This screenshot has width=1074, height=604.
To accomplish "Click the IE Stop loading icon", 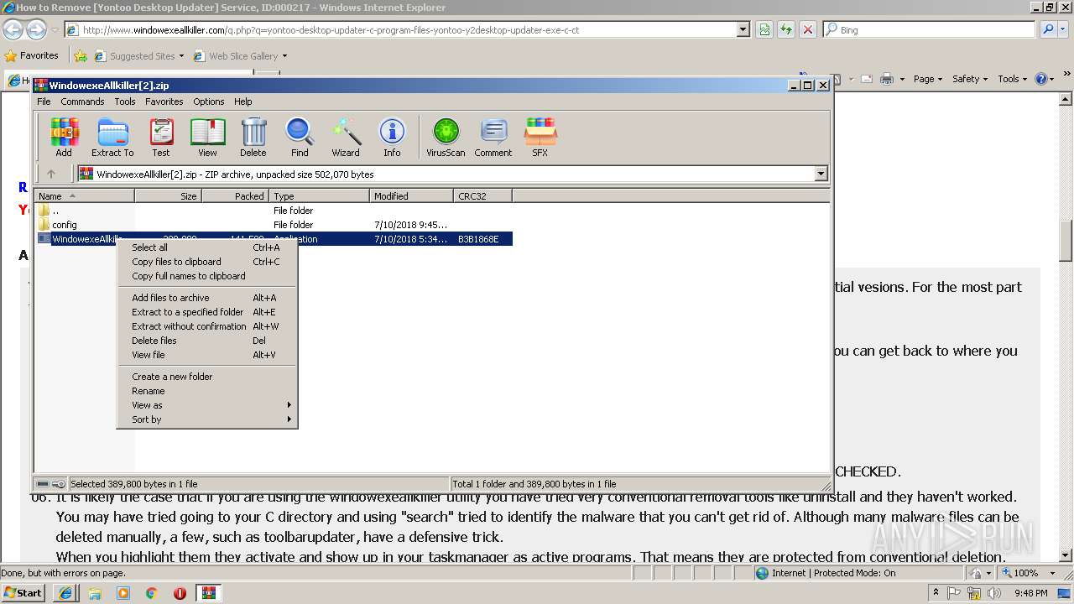I will pyautogui.click(x=807, y=29).
